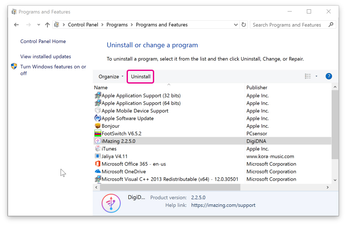Image resolution: width=346 pixels, height=225 pixels.
Task: Select the FootSwitch V6.5.2 icon
Action: coord(98,133)
